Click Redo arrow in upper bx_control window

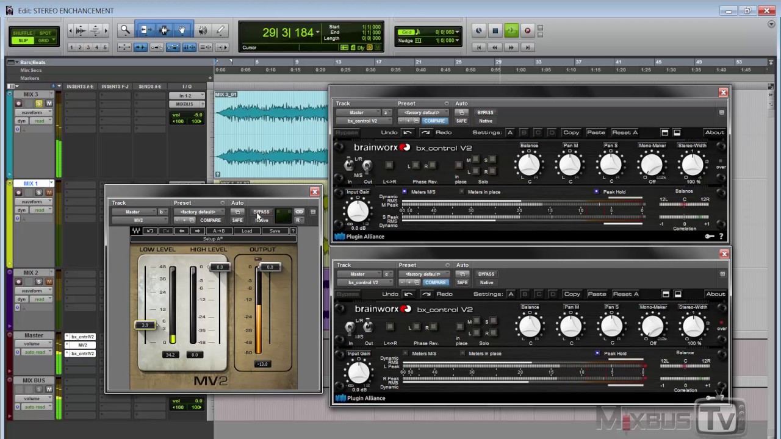(425, 132)
